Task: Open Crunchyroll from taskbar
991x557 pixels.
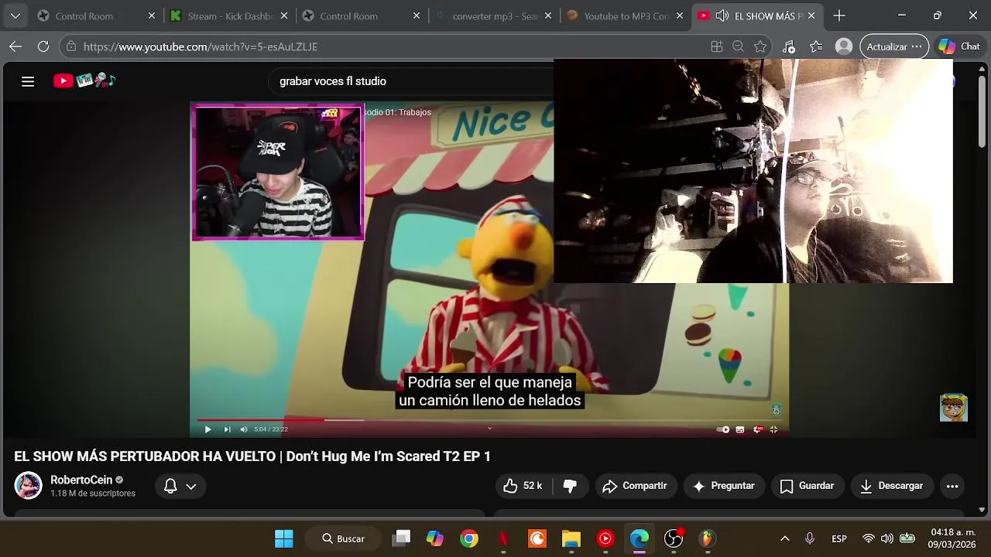Action: [x=537, y=538]
